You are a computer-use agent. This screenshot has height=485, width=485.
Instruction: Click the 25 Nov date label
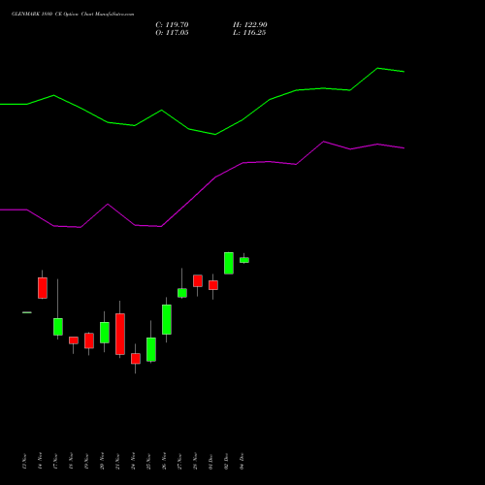point(148,461)
